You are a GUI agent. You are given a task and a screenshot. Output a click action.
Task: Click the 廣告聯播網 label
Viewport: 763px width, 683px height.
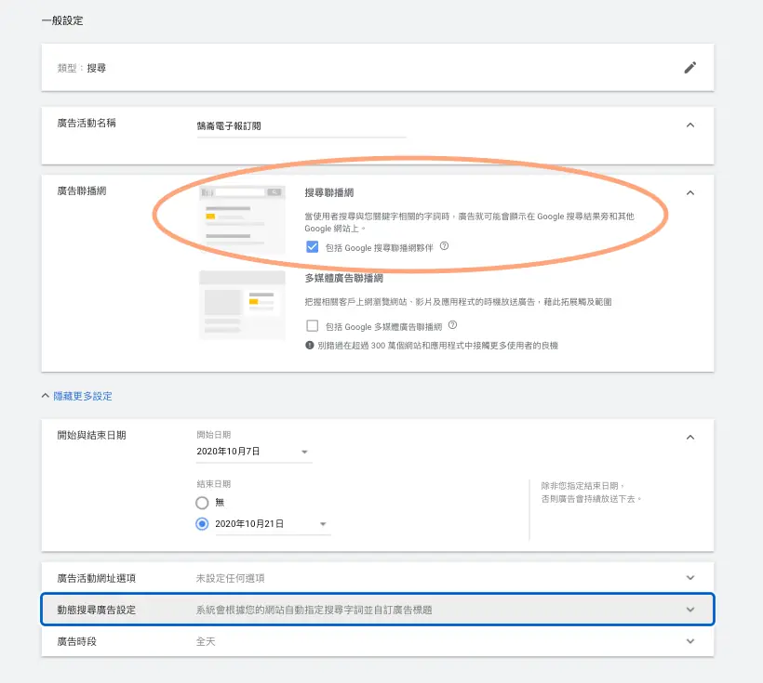[81, 190]
